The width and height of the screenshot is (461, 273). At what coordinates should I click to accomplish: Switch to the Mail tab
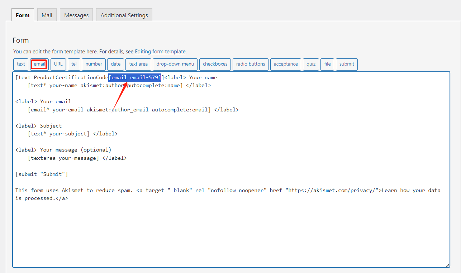pos(47,15)
